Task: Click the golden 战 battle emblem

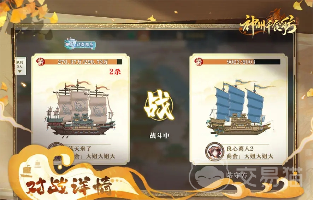Action: point(159,105)
